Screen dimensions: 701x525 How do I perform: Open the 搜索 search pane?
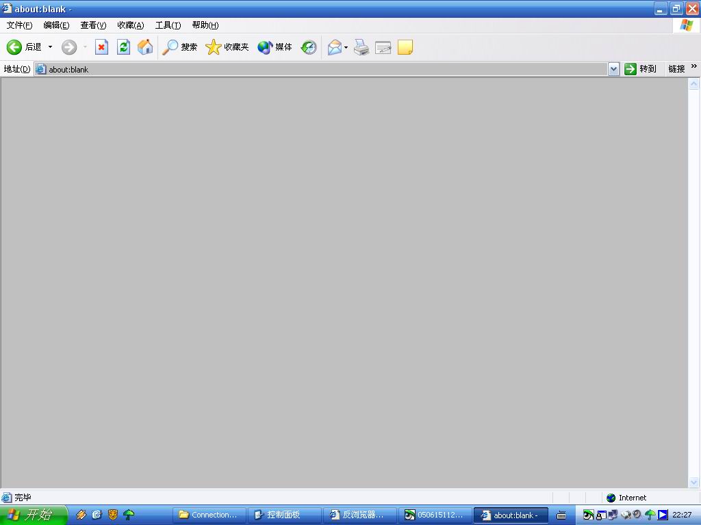tap(179, 47)
